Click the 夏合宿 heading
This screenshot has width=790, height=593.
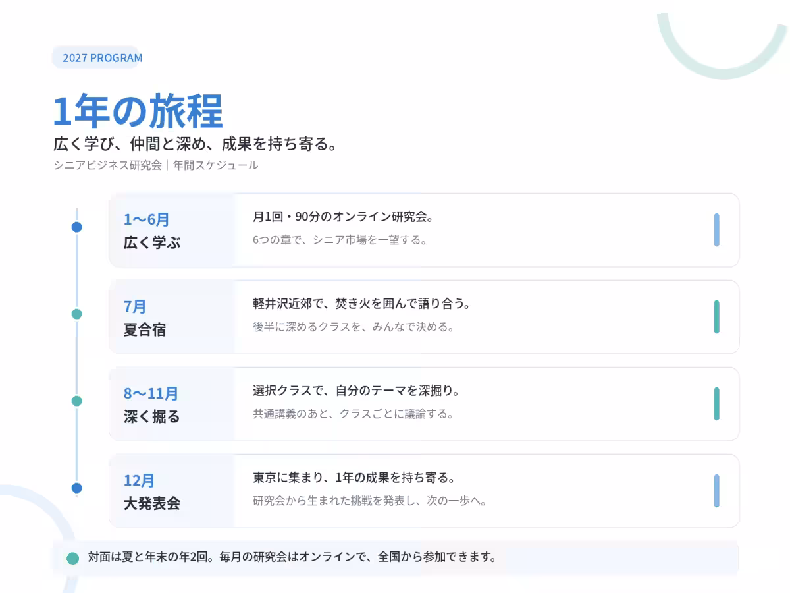coord(145,329)
